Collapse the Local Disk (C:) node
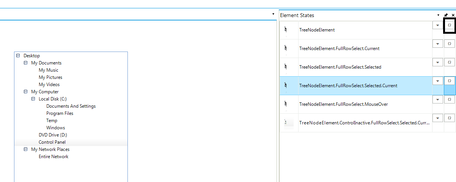Image resolution: width=456 pixels, height=182 pixels. [x=33, y=99]
